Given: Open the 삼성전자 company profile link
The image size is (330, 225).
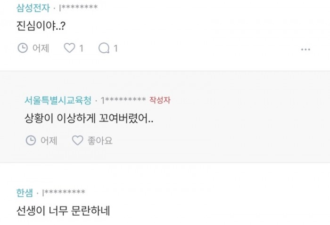Looking at the screenshot, I should pos(33,8).
